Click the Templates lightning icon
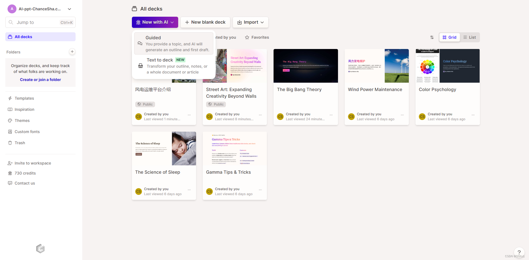The width and height of the screenshot is (529, 260). click(10, 98)
